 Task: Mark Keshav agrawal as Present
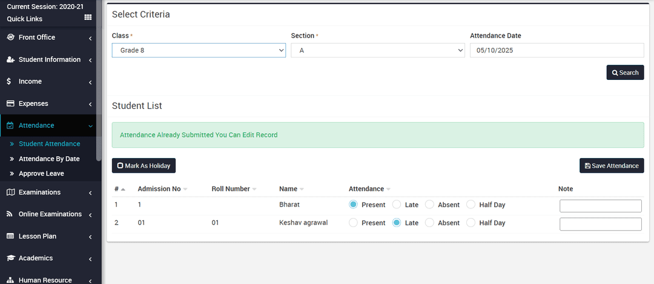353,223
